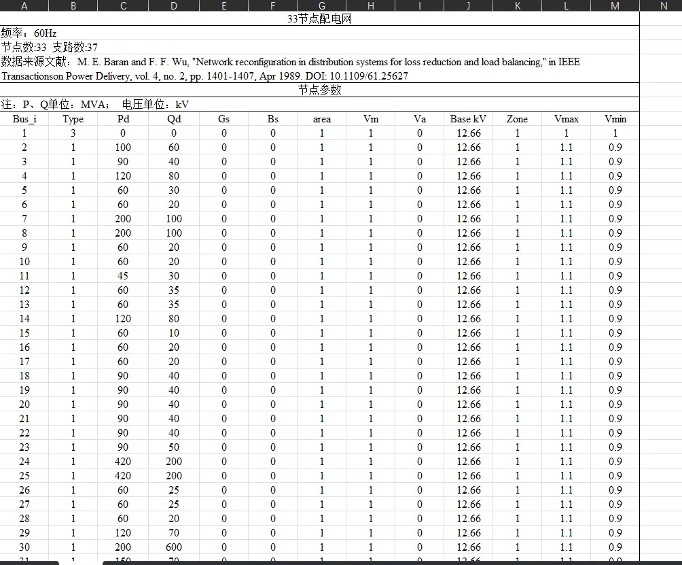
Task: Click Qd value 10 for bus 15
Action: (174, 333)
